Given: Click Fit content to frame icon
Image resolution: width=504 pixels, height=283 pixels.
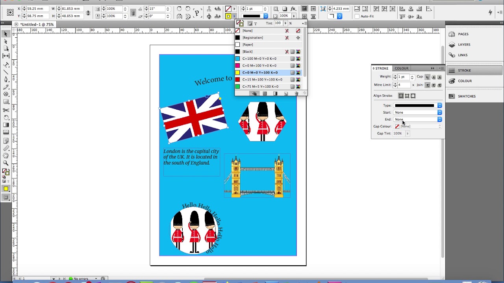Looking at the screenshot, I should [376, 9].
